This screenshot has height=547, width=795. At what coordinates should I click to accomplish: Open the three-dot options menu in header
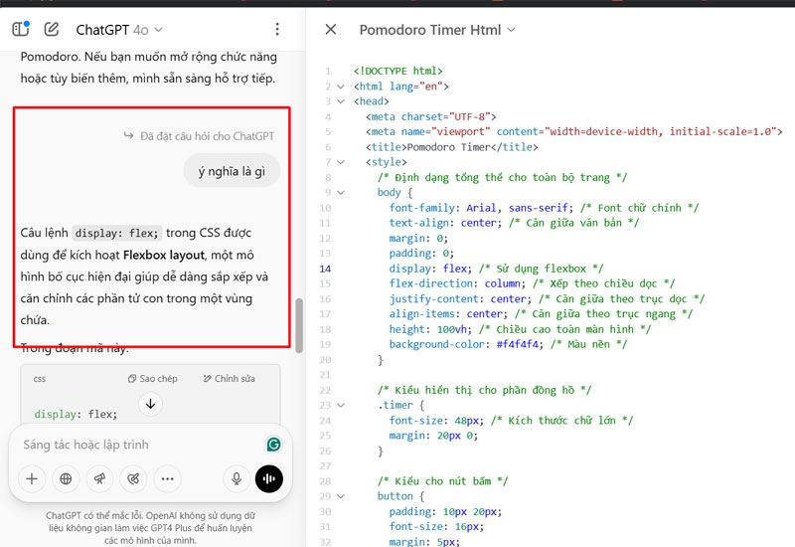[x=277, y=30]
